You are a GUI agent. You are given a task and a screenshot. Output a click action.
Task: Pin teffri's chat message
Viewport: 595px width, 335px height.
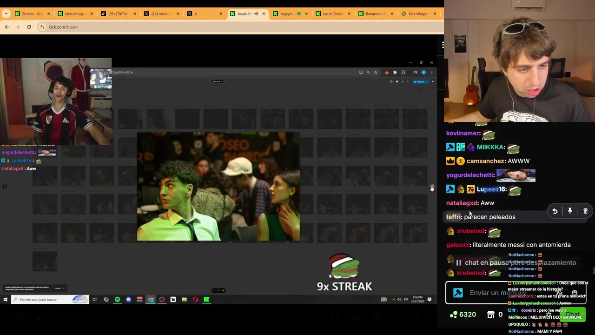tap(570, 211)
